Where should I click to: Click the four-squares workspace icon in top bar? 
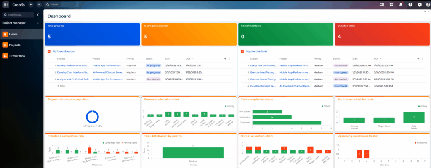(391, 5)
